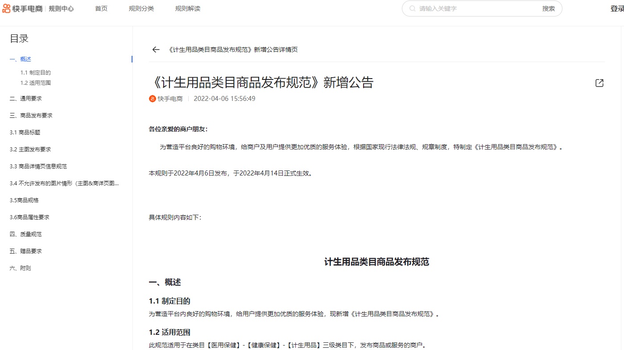Select 1.1 制定目的 in the contents
Image resolution: width=624 pixels, height=350 pixels.
[35, 72]
